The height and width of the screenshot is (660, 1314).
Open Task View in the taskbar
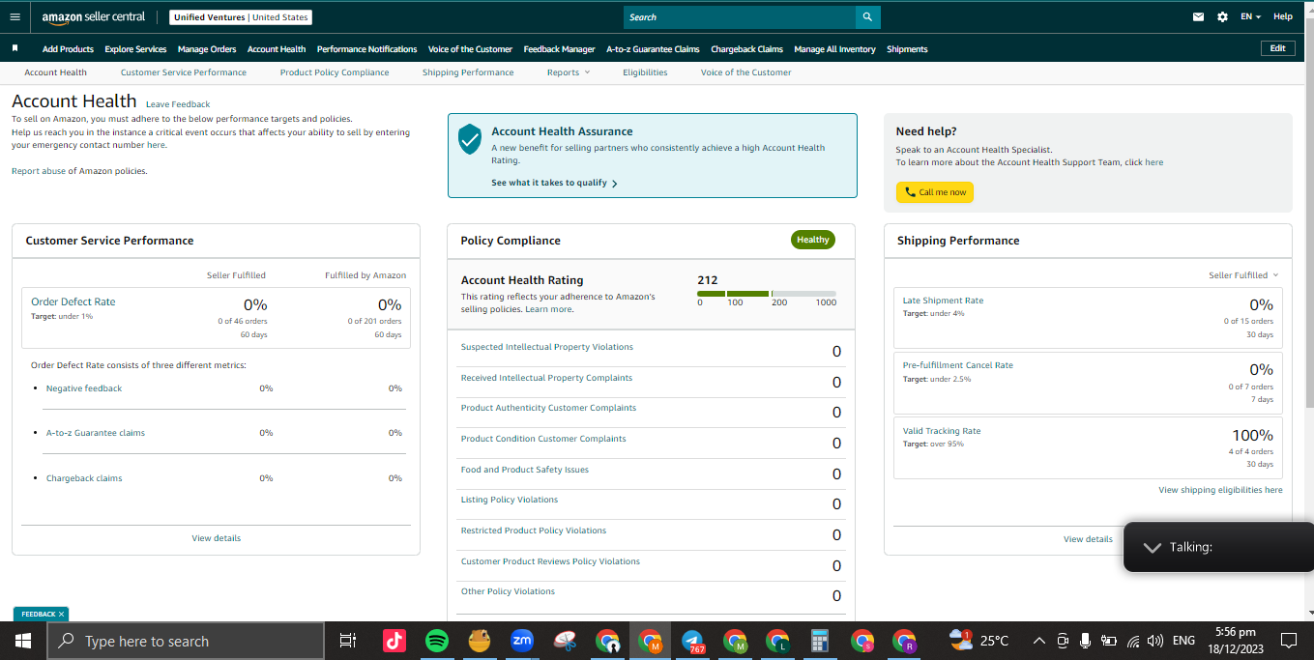coord(348,641)
